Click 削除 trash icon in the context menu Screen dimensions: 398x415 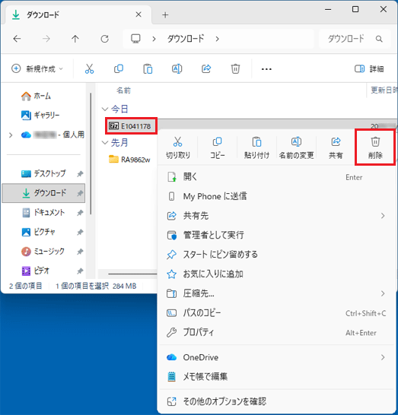(375, 147)
